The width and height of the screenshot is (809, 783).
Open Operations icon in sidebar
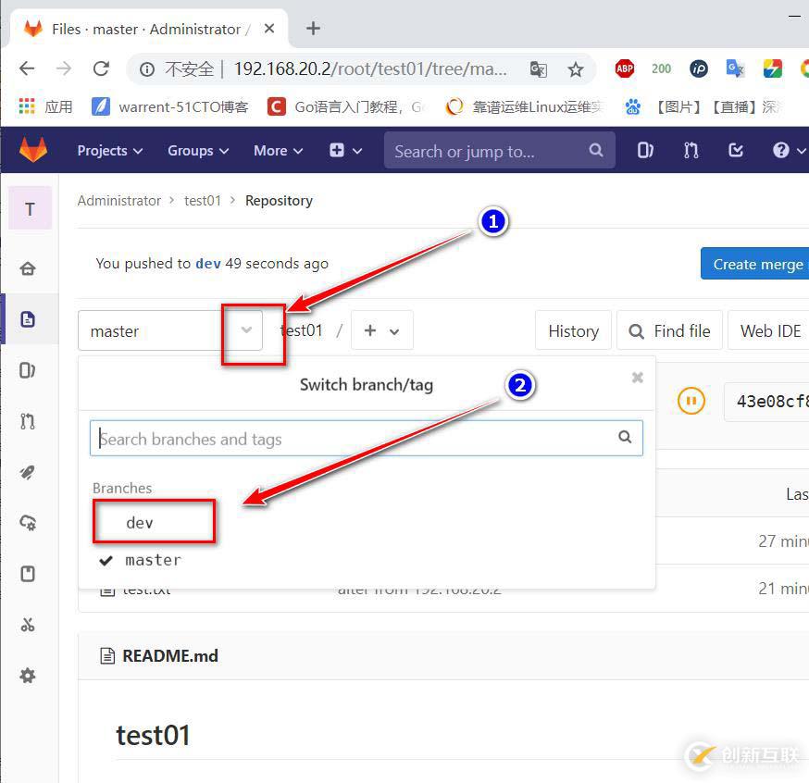tap(28, 523)
